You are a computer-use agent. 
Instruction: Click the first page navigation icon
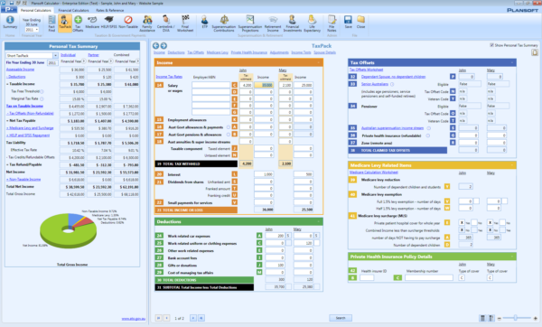click(159, 318)
